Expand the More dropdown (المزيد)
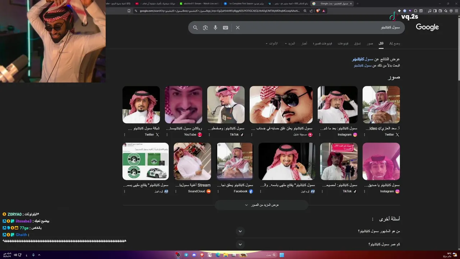The height and width of the screenshot is (259, 460). pos(290,44)
